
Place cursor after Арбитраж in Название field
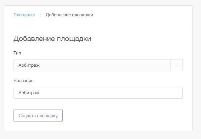(x=41, y=93)
